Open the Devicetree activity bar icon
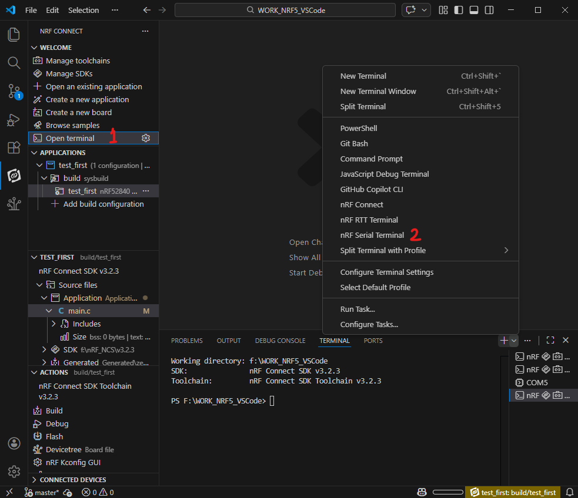Screen dimensions: 578x498 [14, 204]
